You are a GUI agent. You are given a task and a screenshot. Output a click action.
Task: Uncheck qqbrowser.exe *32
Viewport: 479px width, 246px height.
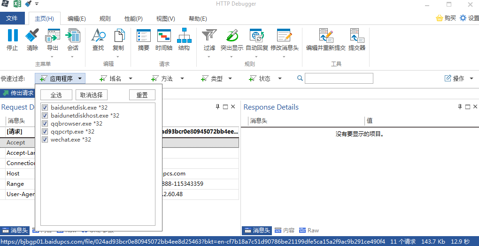[x=45, y=123]
